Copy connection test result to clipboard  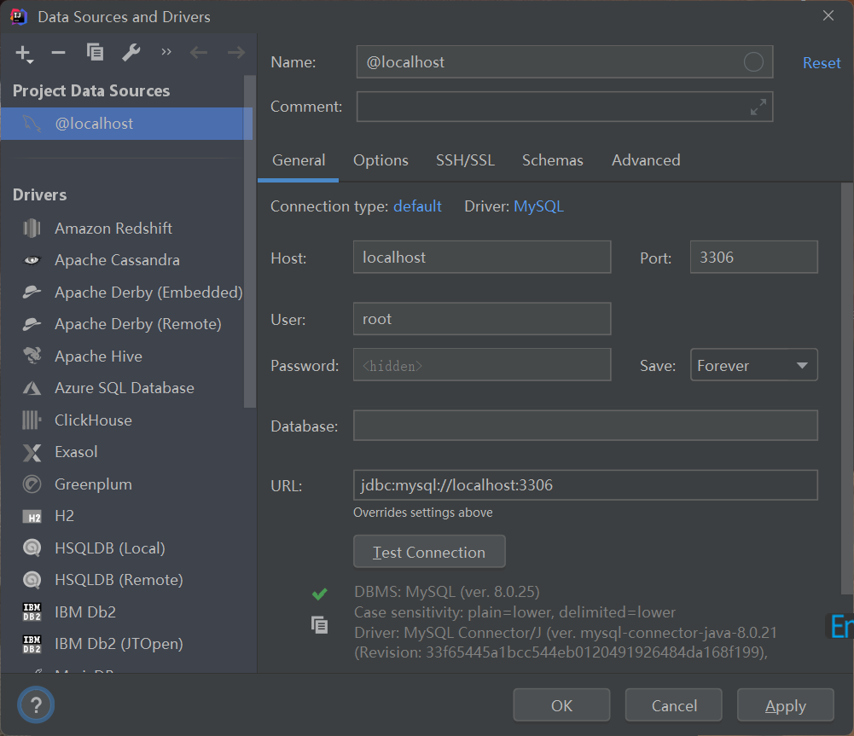pyautogui.click(x=319, y=624)
